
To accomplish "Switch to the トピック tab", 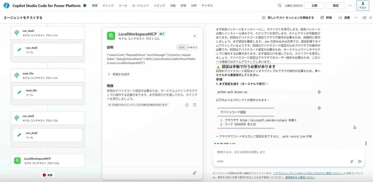I will [160, 6].
